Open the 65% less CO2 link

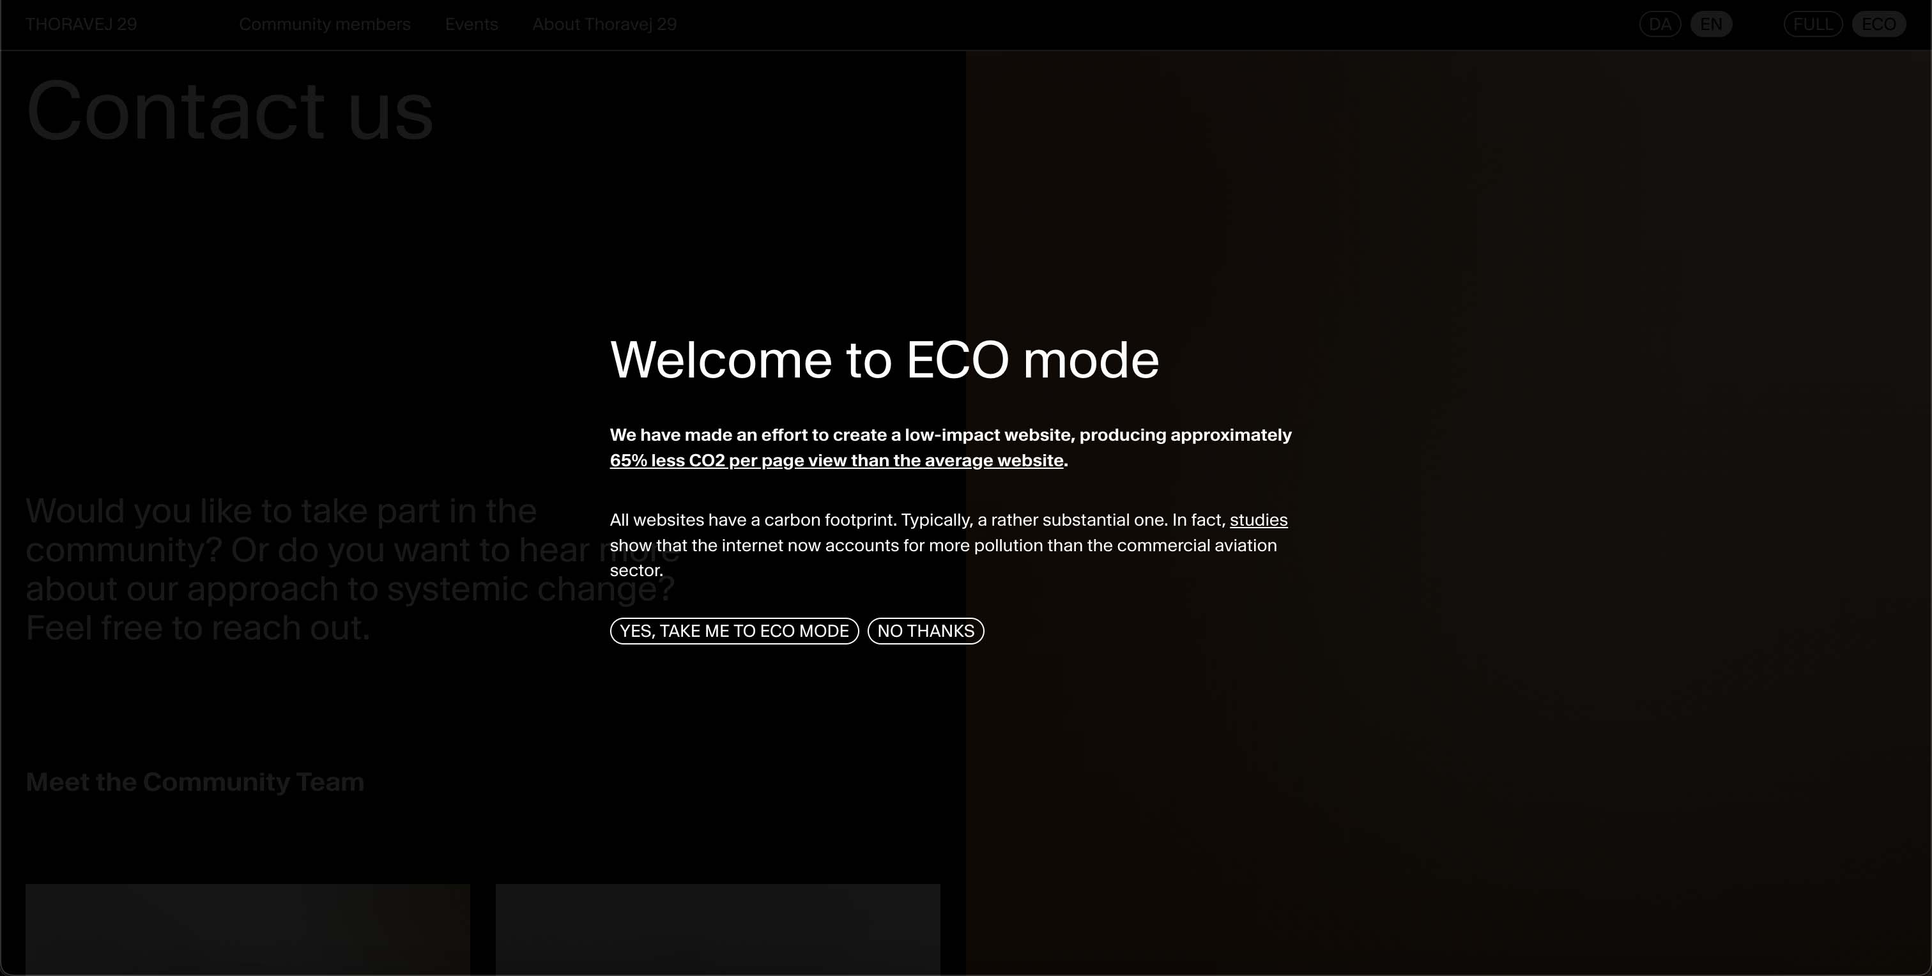click(836, 461)
